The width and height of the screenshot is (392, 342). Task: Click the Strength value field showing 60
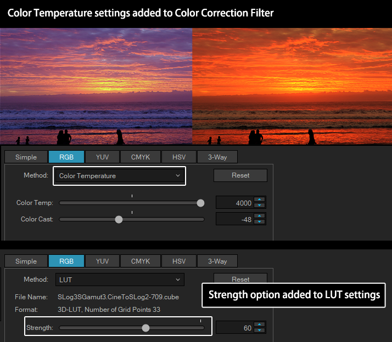tap(235, 328)
